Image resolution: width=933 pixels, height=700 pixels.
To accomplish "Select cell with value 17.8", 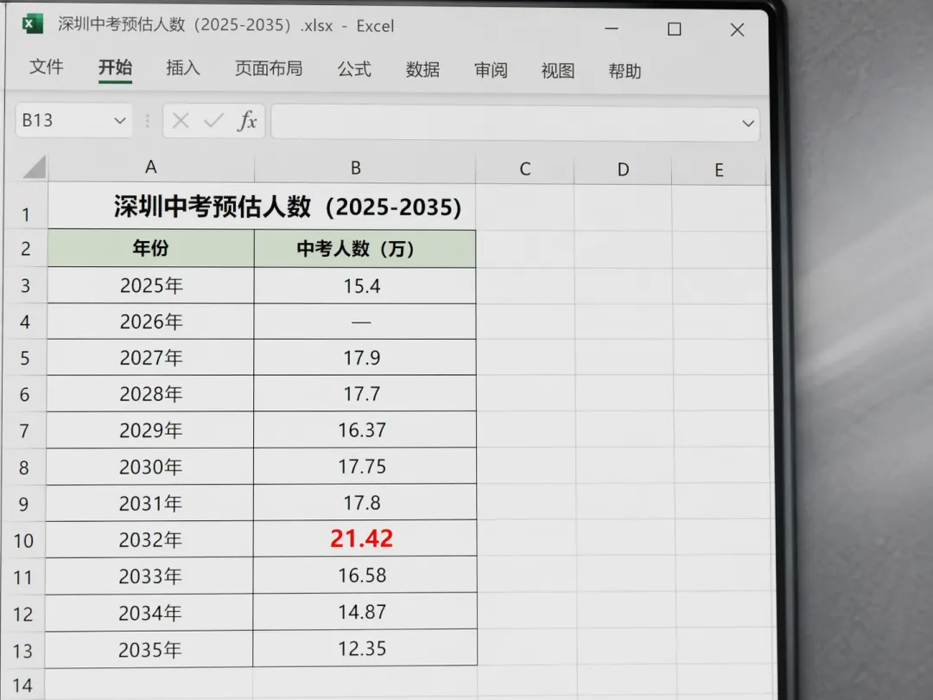I will [x=365, y=503].
